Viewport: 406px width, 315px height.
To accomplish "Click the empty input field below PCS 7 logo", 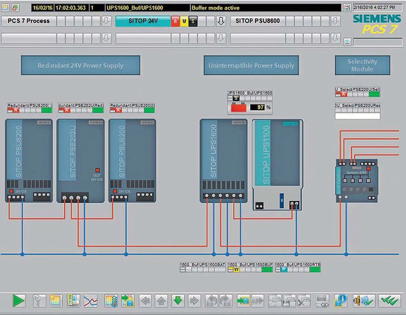I will pyautogui.click(x=378, y=42).
